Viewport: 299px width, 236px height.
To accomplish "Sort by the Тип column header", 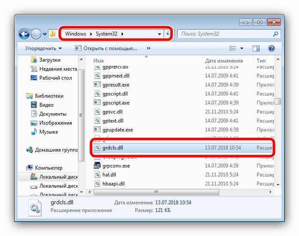I will [x=261, y=61].
